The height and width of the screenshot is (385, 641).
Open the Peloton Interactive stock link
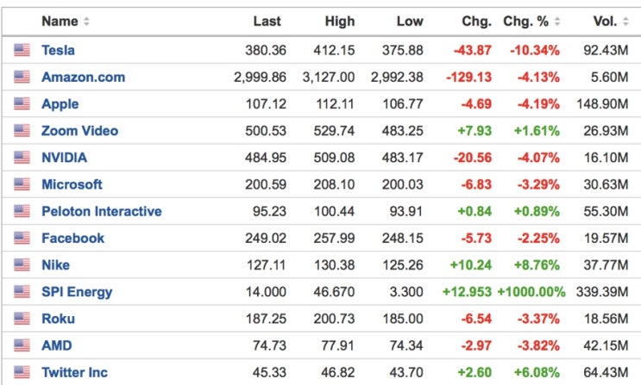tap(102, 211)
